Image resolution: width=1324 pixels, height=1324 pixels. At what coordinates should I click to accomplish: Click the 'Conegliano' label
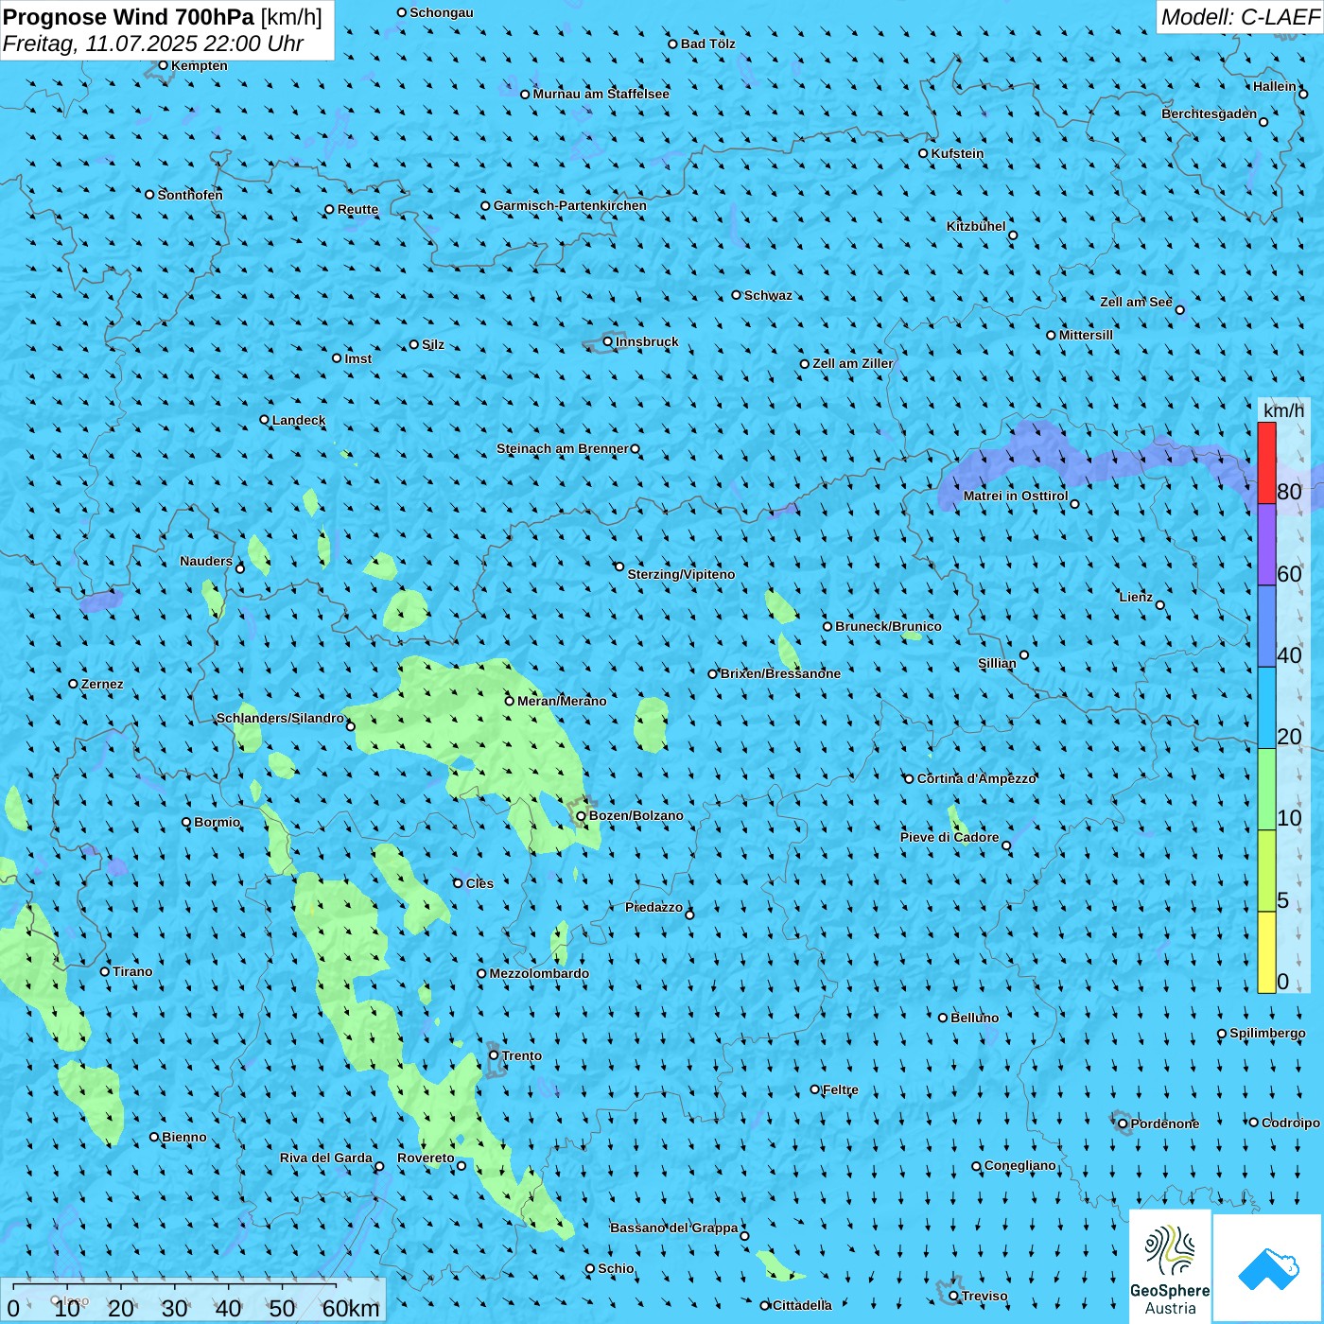1020,1165
